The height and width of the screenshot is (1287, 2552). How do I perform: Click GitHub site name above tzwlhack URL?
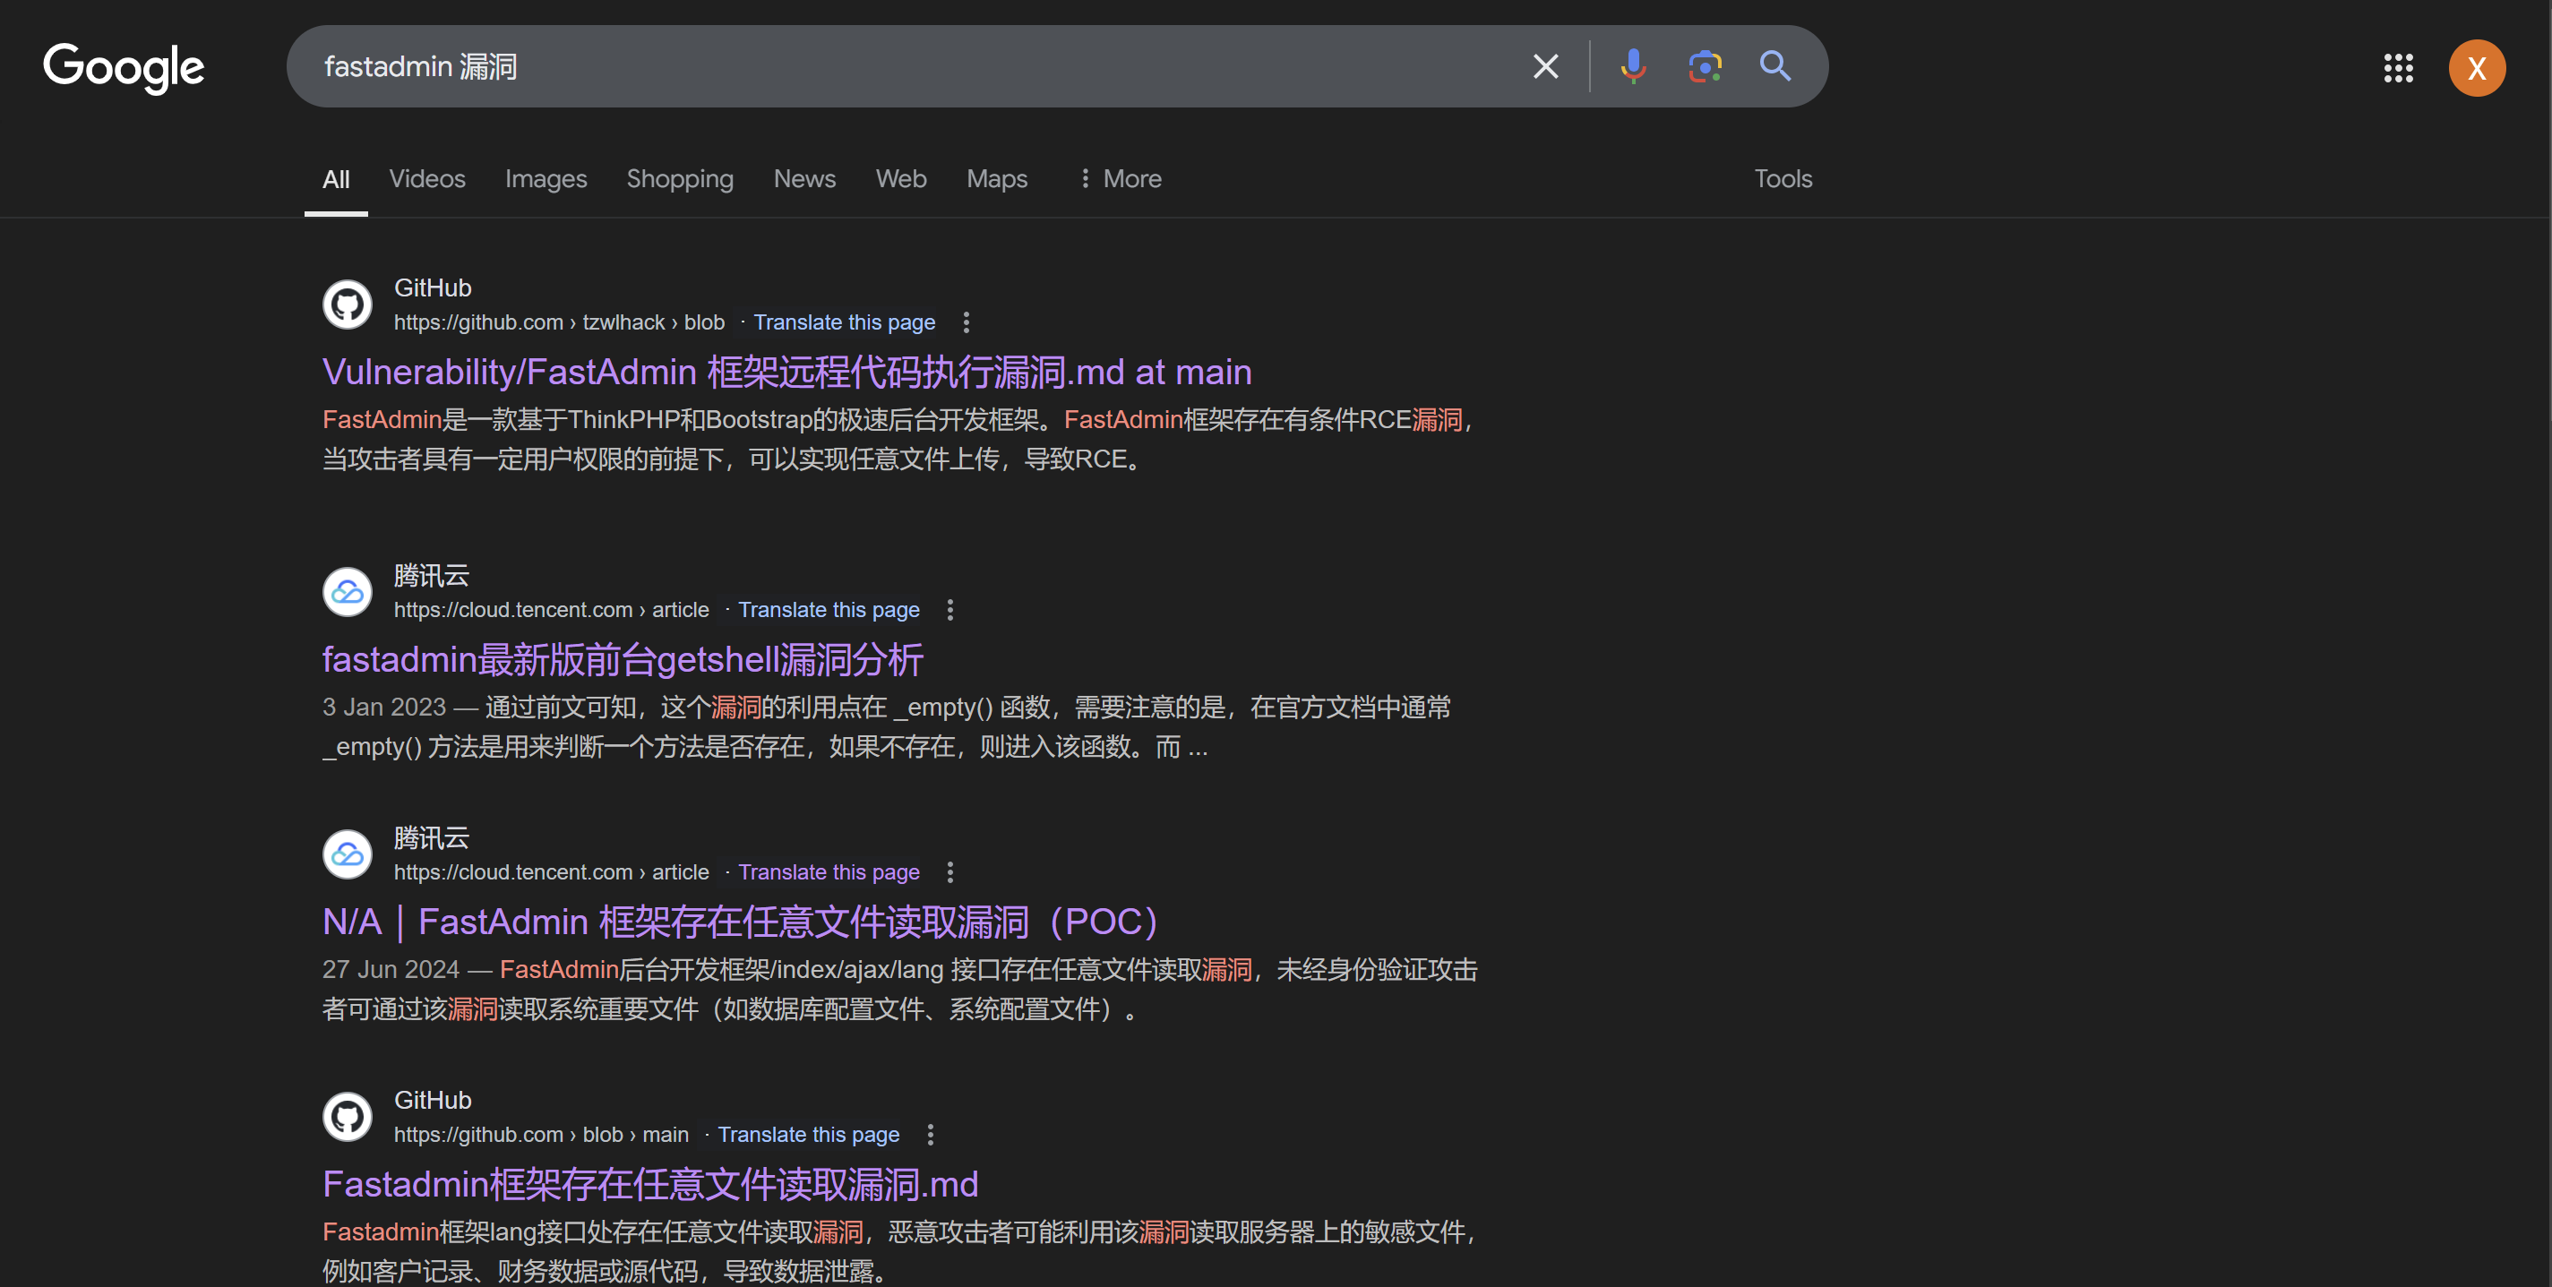(x=433, y=287)
